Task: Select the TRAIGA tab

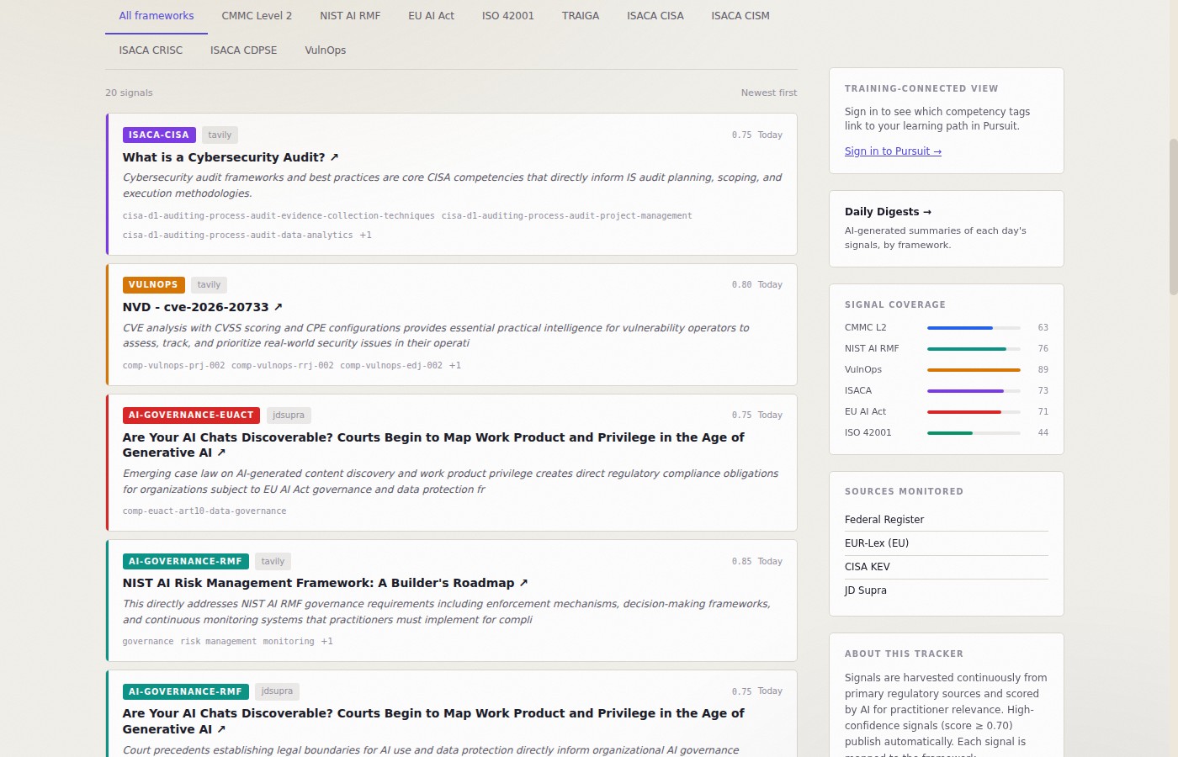Action: pyautogui.click(x=581, y=16)
